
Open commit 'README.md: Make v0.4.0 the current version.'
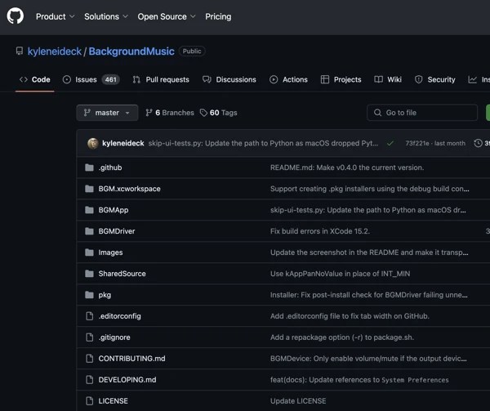(347, 168)
